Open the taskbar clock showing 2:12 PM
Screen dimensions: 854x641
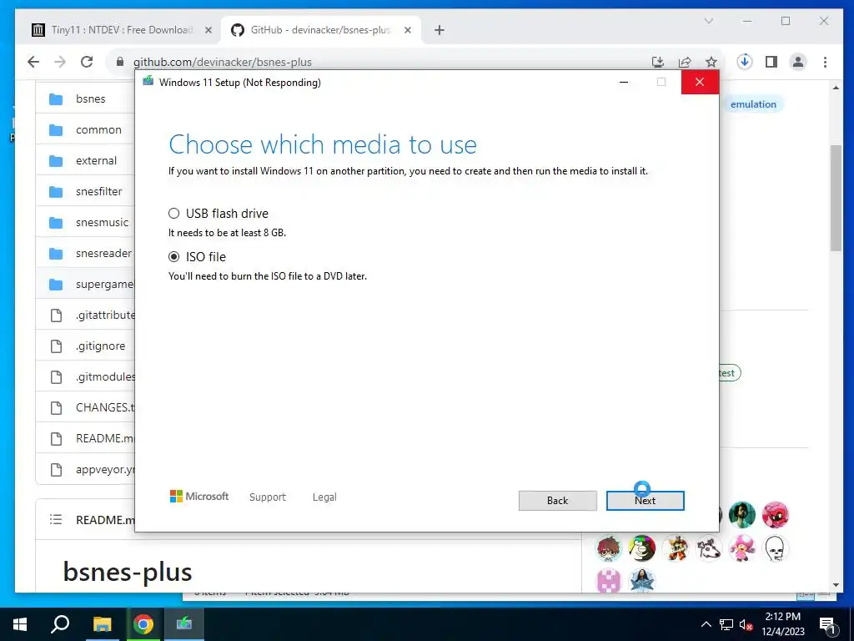pyautogui.click(x=782, y=624)
